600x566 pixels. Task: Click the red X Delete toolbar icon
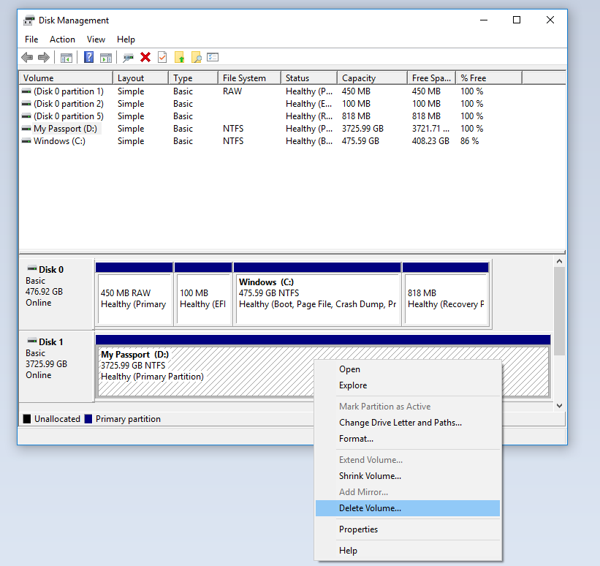tap(145, 58)
